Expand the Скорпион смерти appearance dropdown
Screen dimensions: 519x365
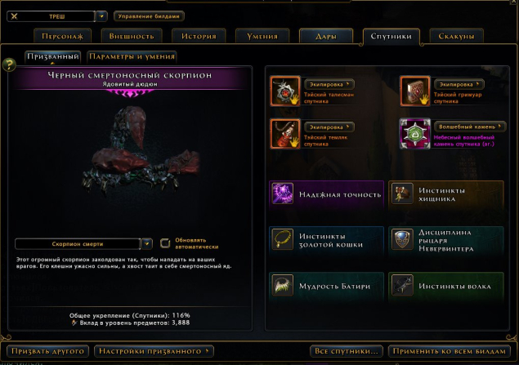point(146,243)
